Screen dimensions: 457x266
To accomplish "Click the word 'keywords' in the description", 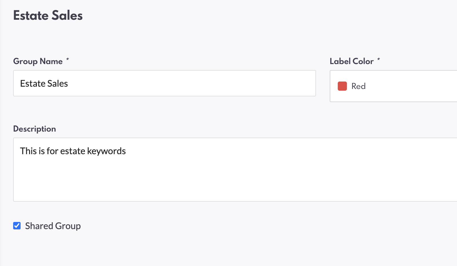I will [106, 151].
